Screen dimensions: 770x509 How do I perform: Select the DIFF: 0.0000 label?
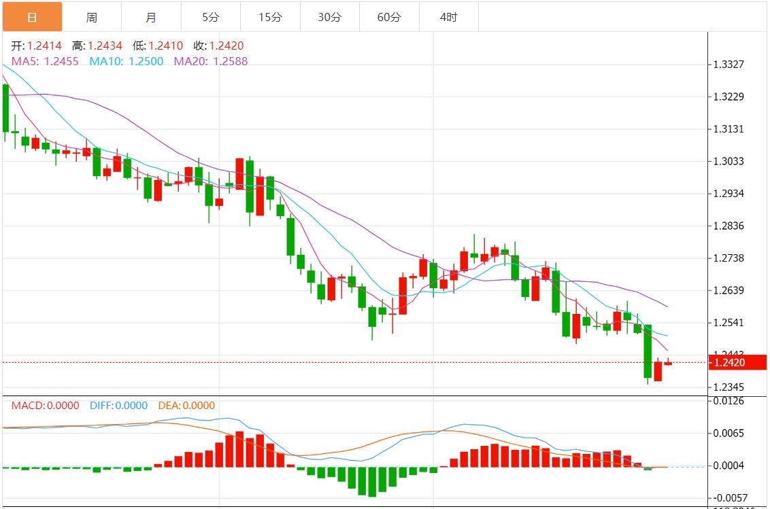[x=118, y=406]
